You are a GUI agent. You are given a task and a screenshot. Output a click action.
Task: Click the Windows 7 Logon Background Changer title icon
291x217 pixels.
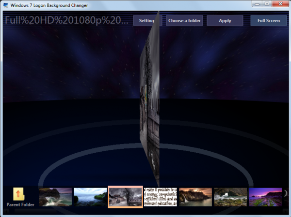(6, 5)
